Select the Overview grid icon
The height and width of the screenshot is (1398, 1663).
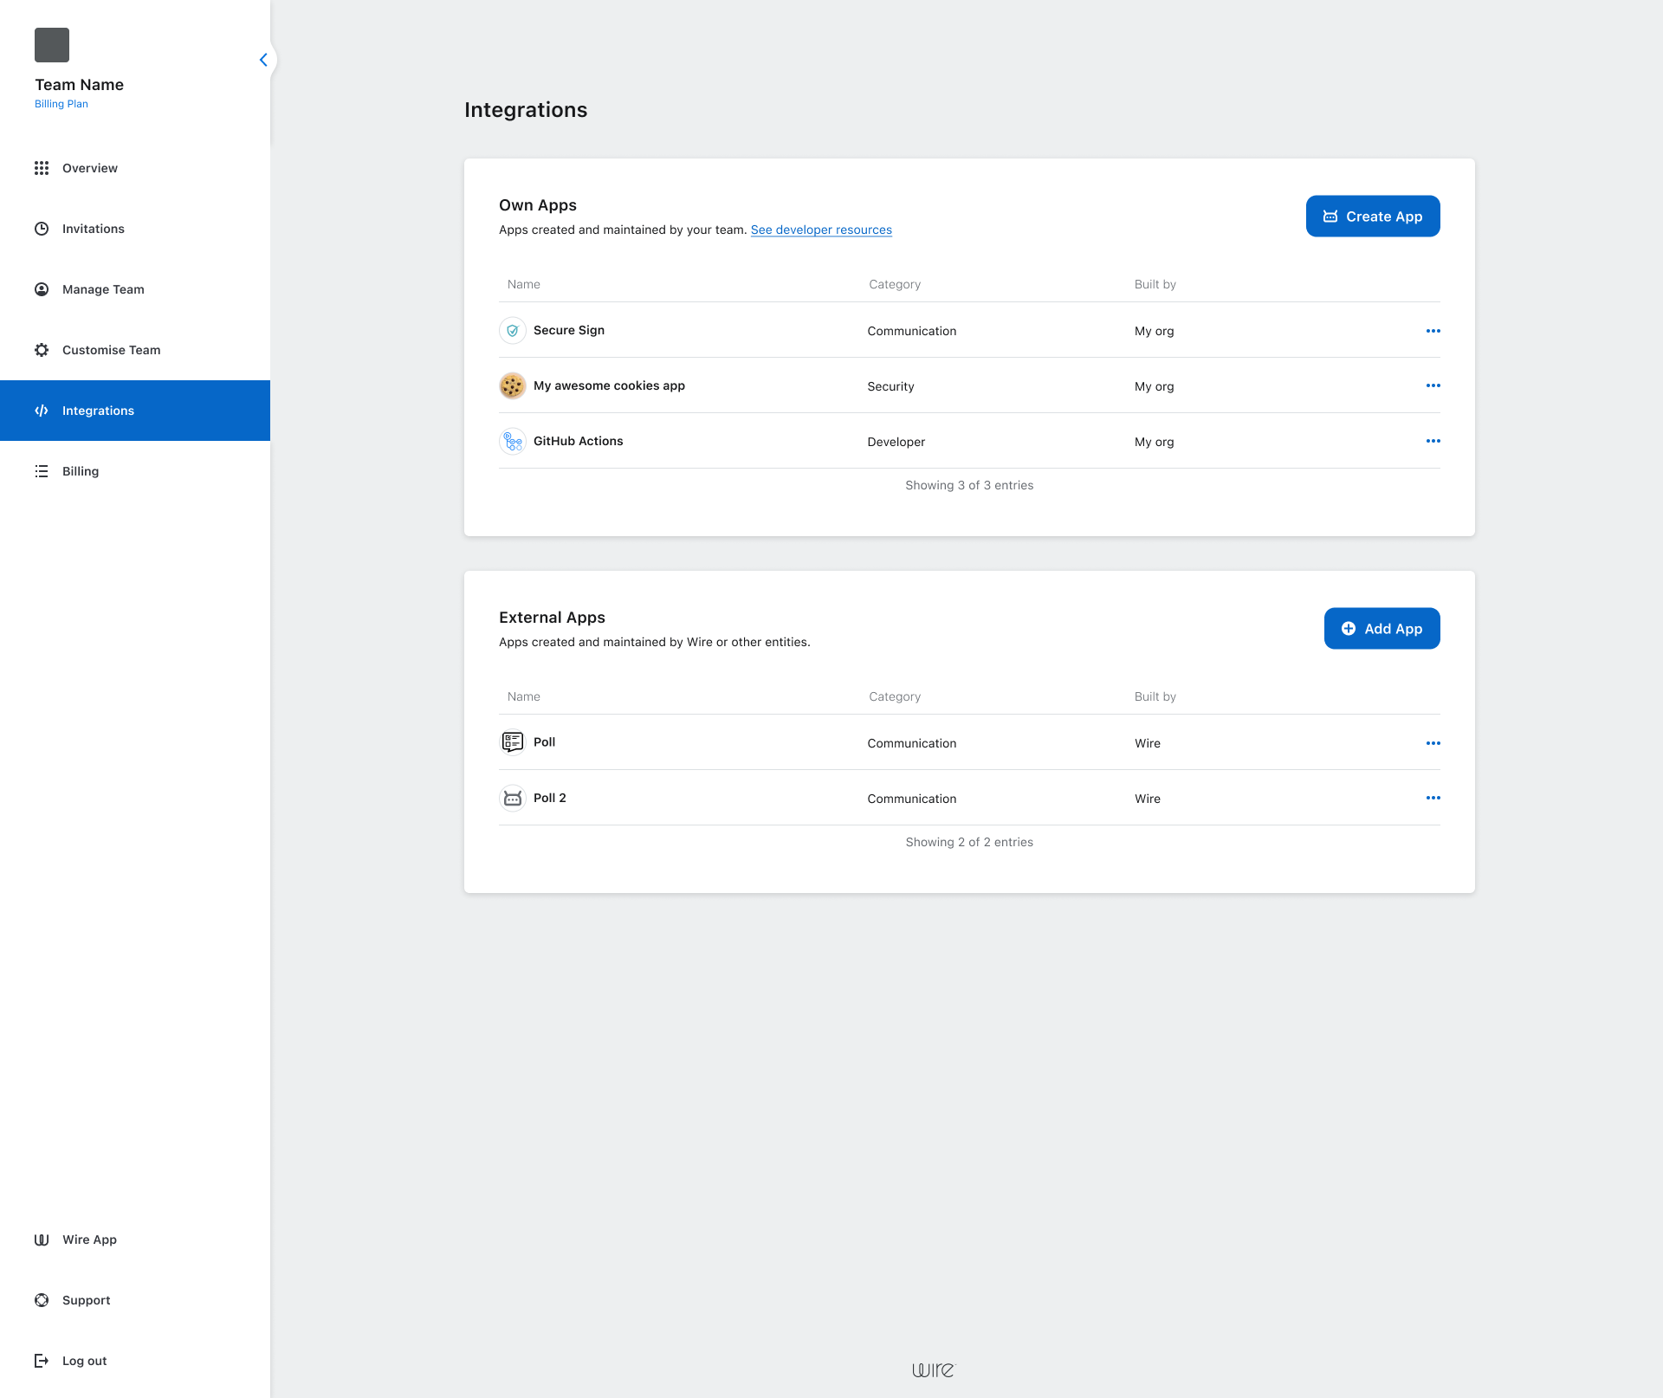42,168
